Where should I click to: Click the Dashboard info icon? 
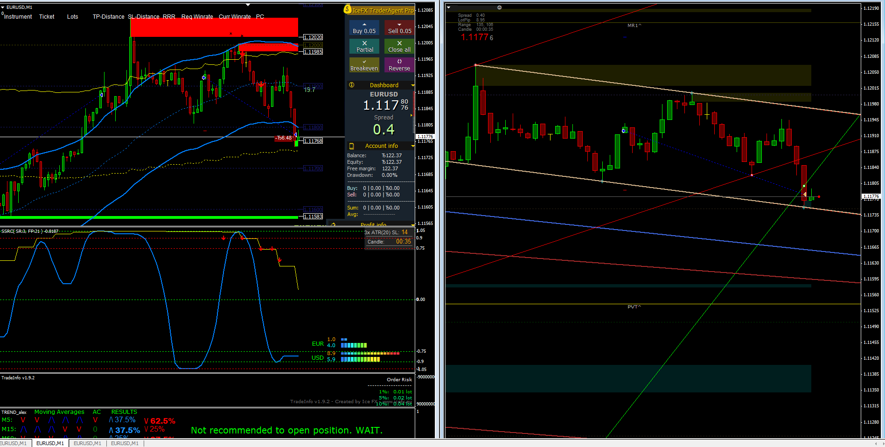[352, 85]
